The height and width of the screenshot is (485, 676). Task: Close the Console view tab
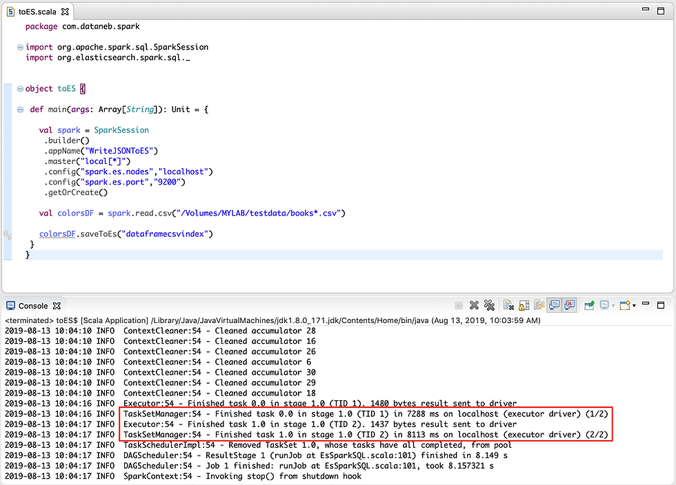[x=57, y=306]
